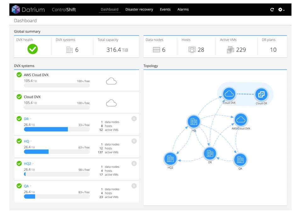Viewport: 299px width, 215px height.
Task: Select the DR plans count 10
Action: tap(273, 50)
